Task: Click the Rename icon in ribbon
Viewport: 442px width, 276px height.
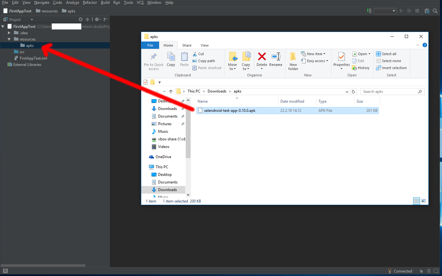Action: (276, 59)
